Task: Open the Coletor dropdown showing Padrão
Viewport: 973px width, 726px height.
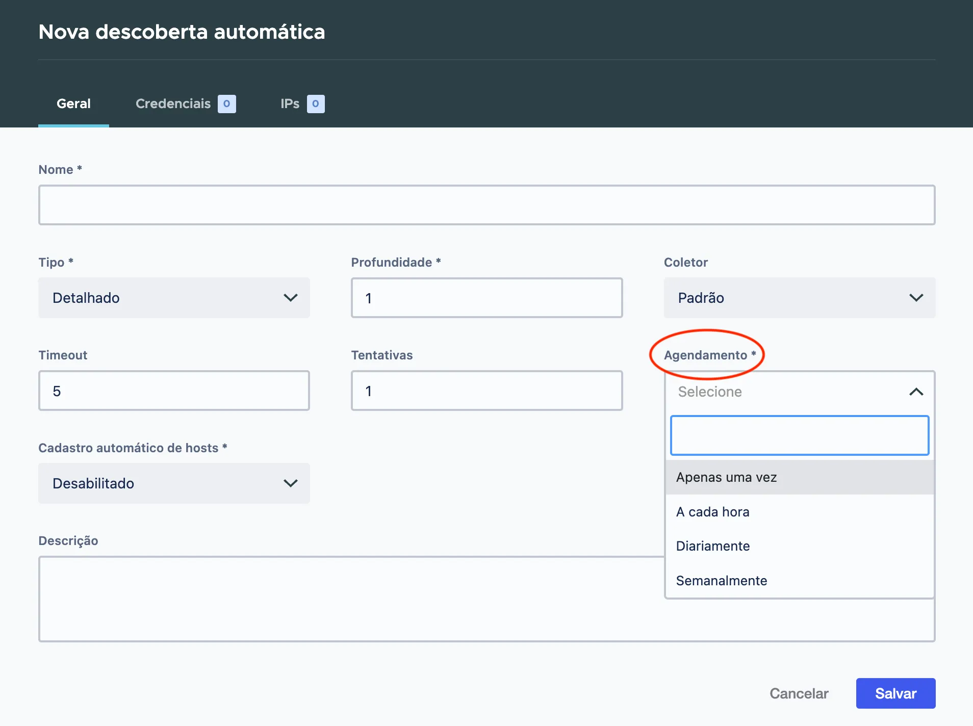Action: coord(799,298)
